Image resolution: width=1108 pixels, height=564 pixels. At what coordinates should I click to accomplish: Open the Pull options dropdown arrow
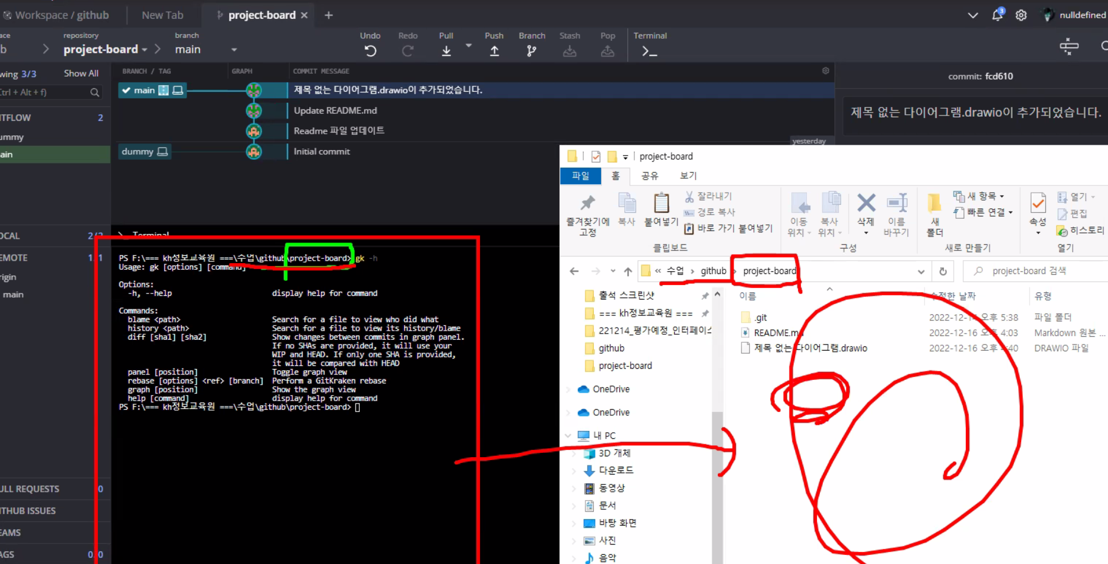click(x=469, y=46)
